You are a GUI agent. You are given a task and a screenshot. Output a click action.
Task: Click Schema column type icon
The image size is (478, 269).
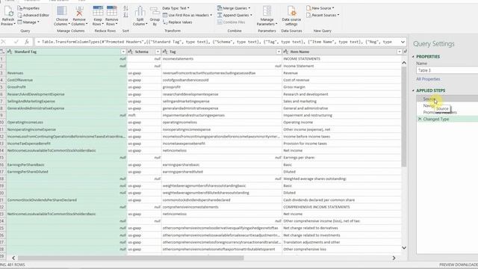(x=131, y=52)
